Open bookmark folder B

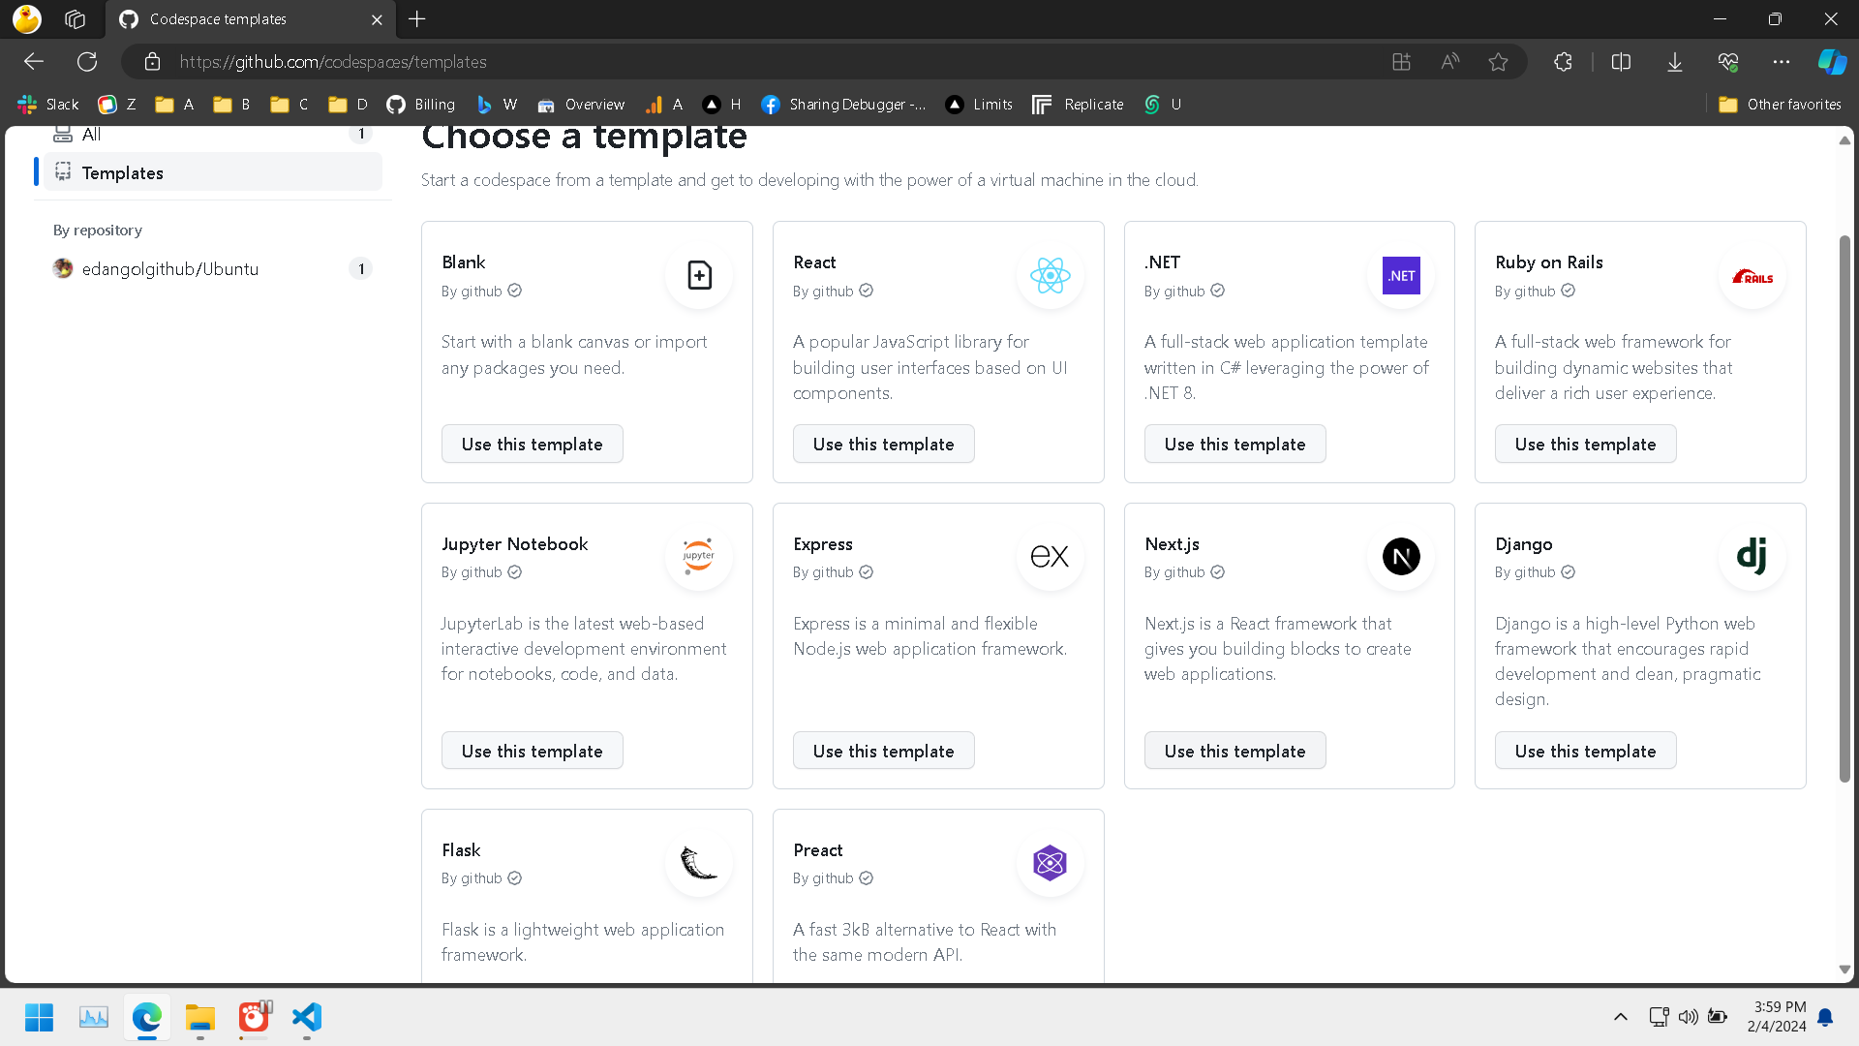231,105
